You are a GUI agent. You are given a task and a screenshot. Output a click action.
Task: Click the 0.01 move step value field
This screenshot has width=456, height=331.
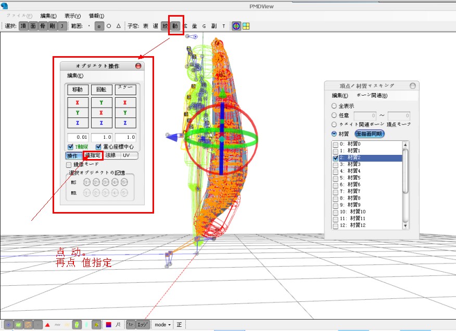(x=78, y=137)
